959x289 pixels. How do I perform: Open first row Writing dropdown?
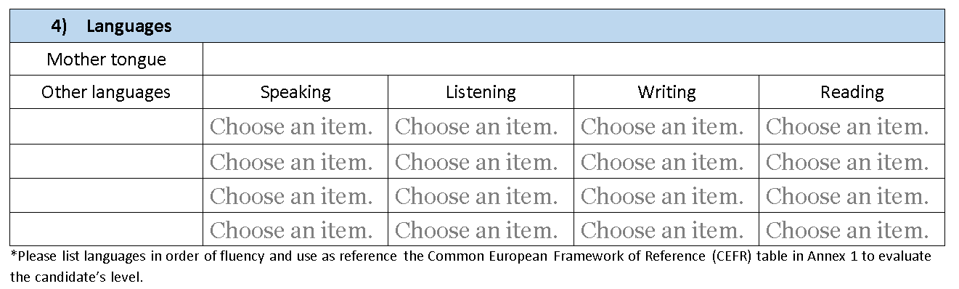pos(662,127)
